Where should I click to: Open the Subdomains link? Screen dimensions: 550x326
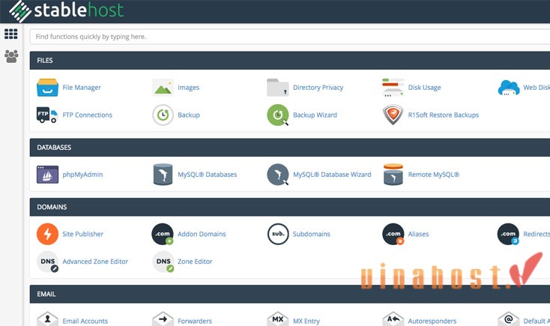click(x=312, y=234)
